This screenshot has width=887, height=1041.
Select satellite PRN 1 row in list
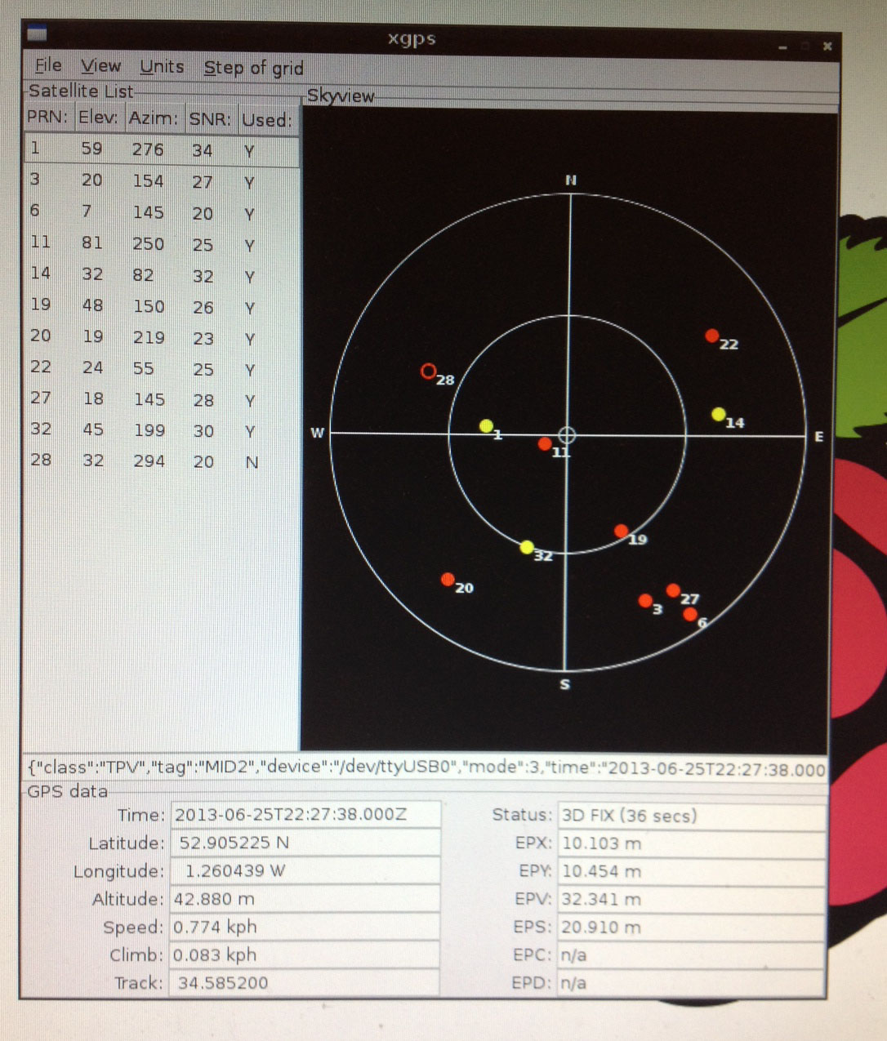click(162, 151)
